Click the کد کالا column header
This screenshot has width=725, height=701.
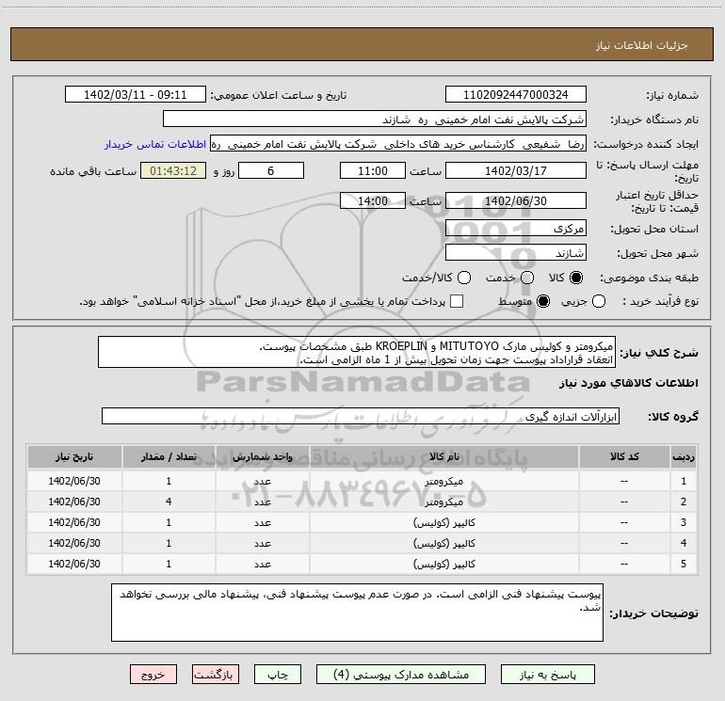pyautogui.click(x=624, y=456)
